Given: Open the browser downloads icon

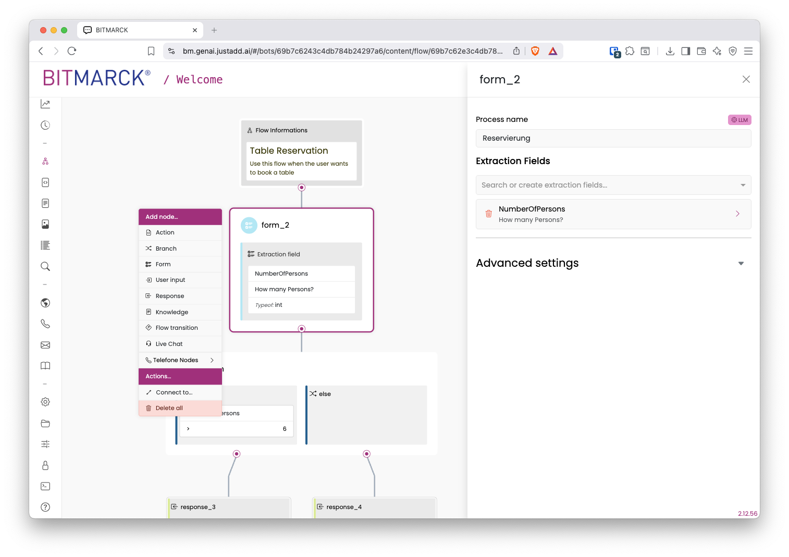Looking at the screenshot, I should tap(670, 51).
